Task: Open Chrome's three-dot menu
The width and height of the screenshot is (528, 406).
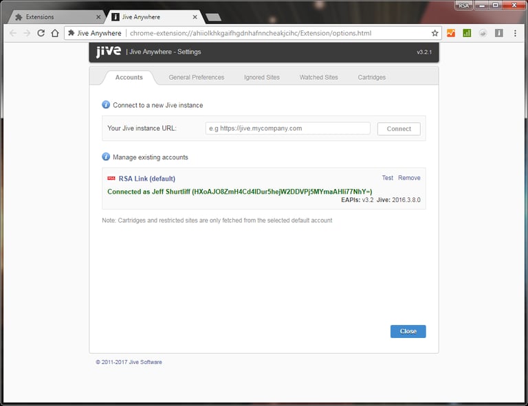Action: [515, 33]
